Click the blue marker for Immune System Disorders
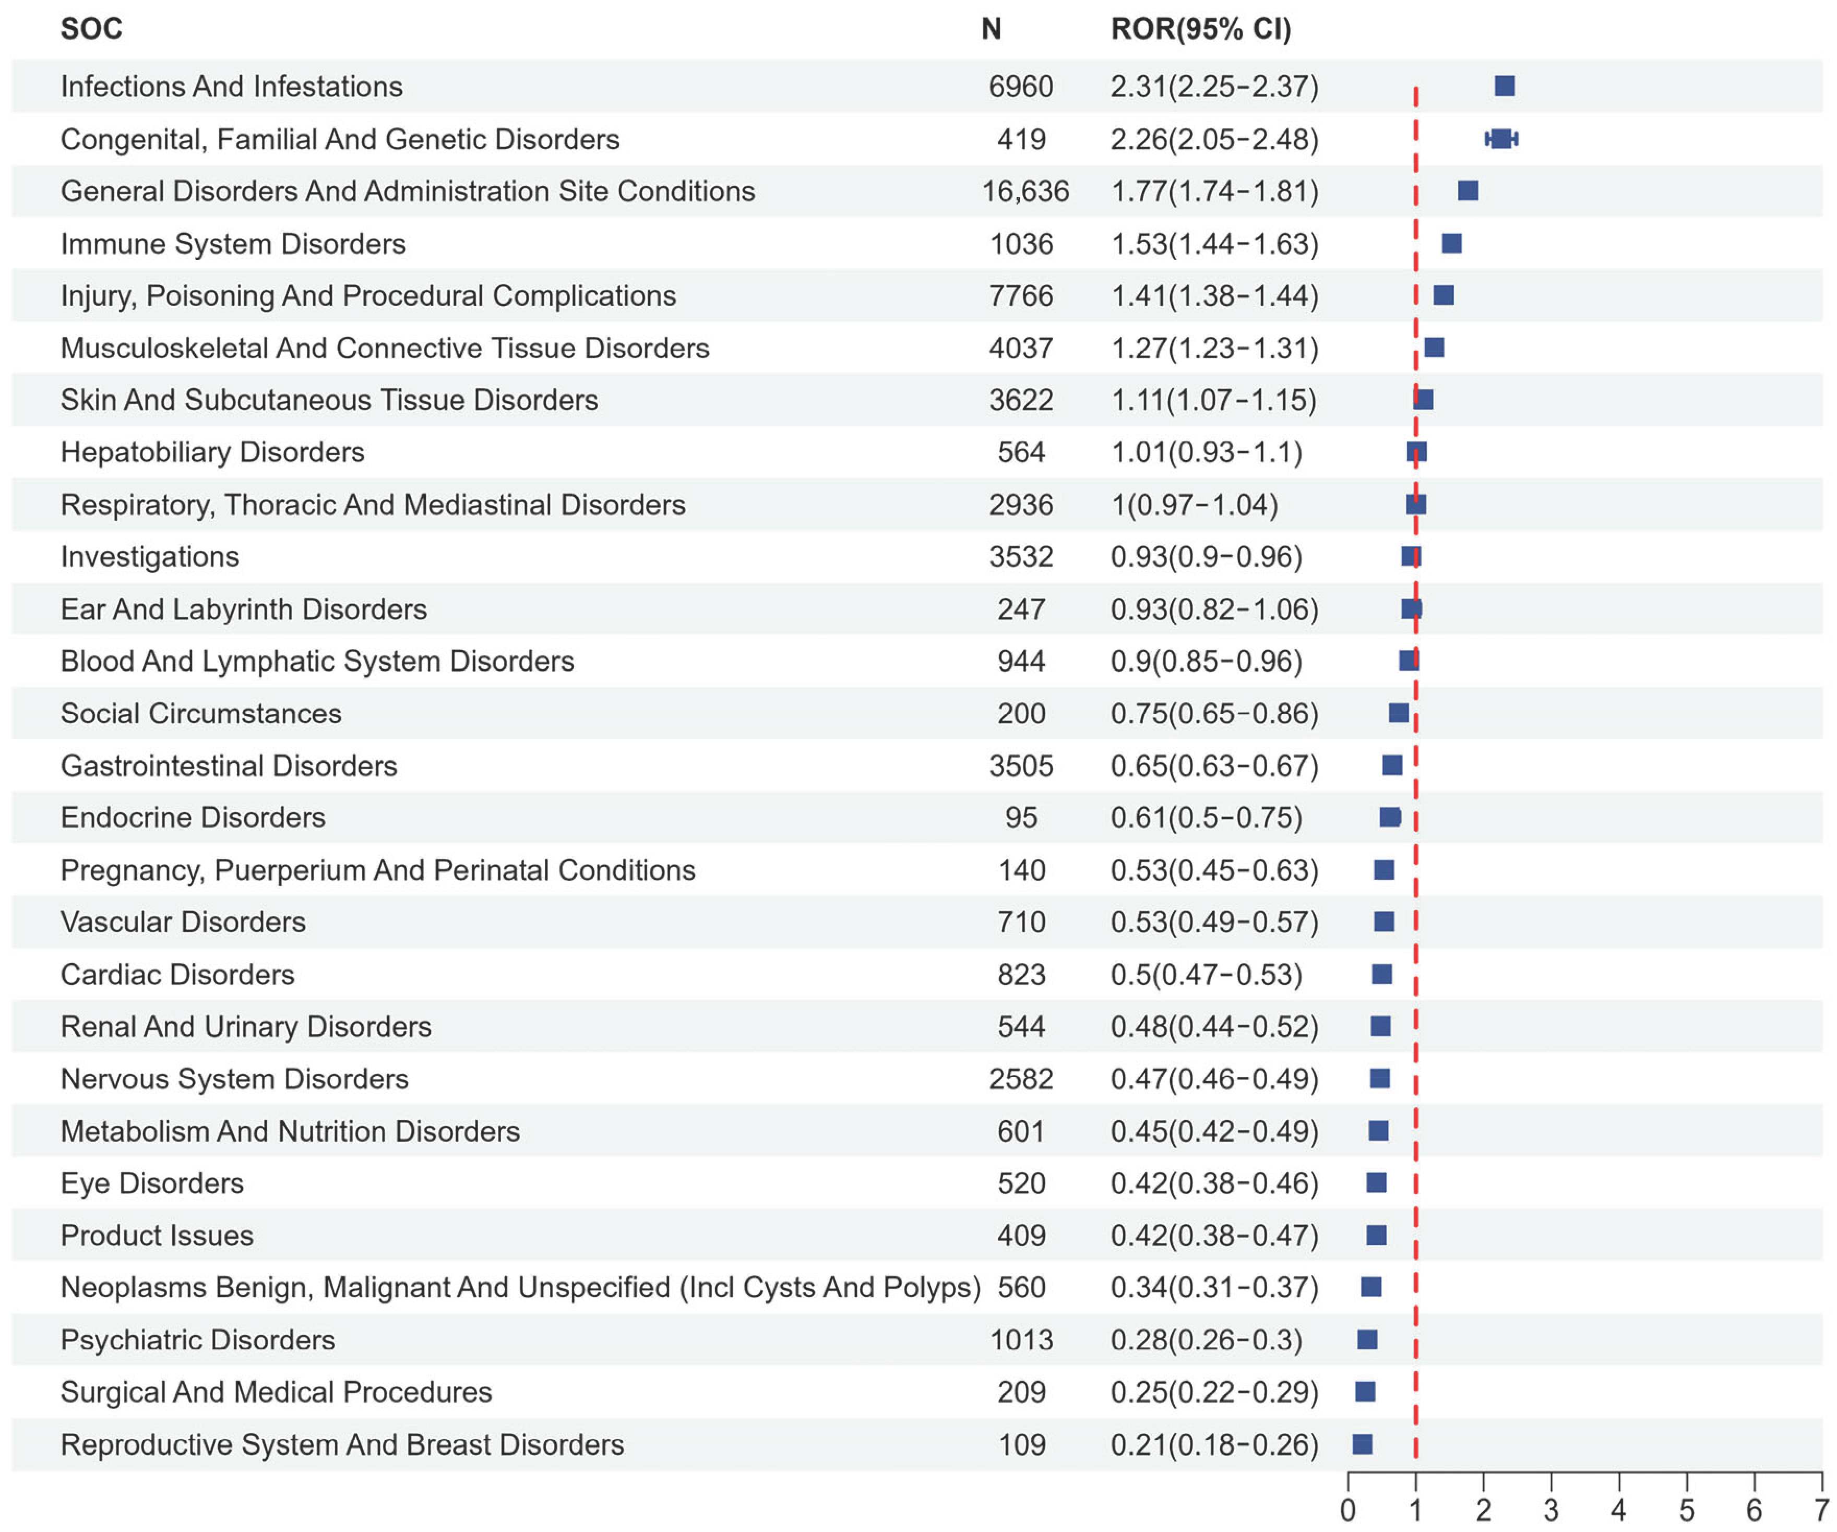Viewport: 1837px width, 1532px height. coord(1452,243)
